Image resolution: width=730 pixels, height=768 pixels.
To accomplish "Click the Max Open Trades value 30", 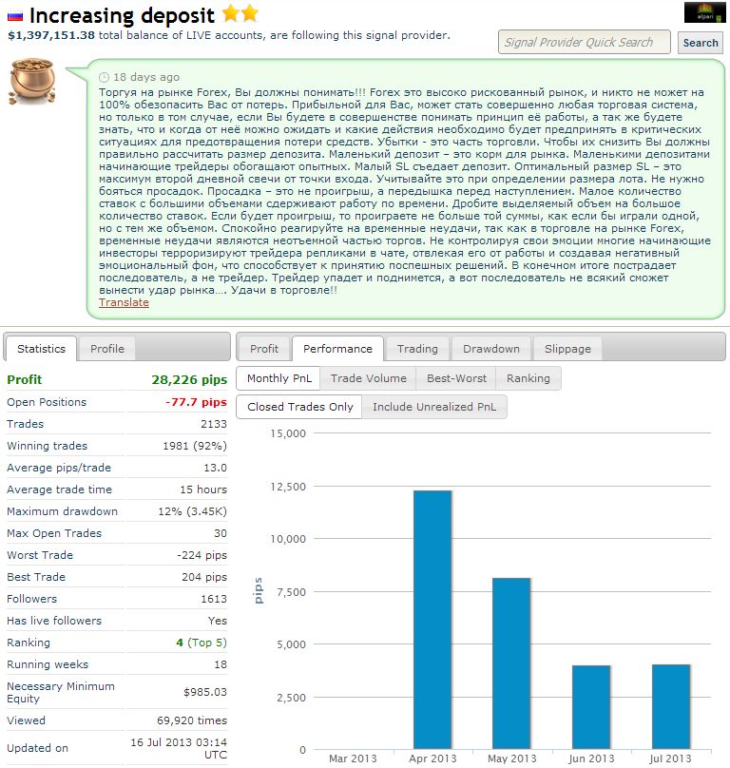I will point(221,533).
